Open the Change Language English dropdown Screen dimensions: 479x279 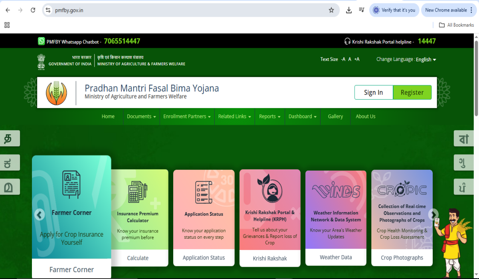coord(426,59)
